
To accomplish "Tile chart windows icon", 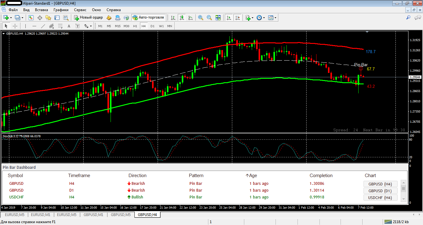I will pos(218,18).
